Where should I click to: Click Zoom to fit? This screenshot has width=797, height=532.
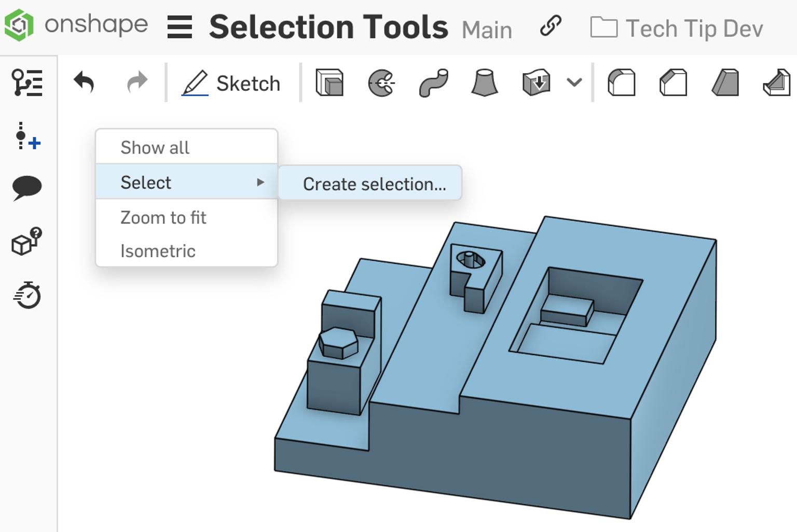pyautogui.click(x=163, y=217)
